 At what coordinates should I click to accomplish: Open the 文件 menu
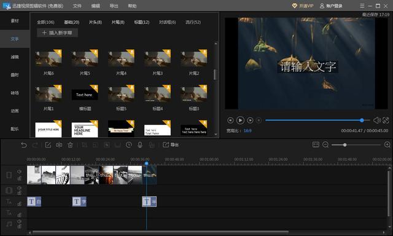77,6
